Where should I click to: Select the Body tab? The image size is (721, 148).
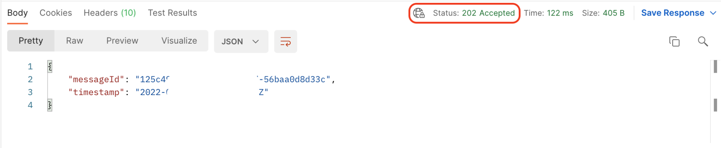17,13
